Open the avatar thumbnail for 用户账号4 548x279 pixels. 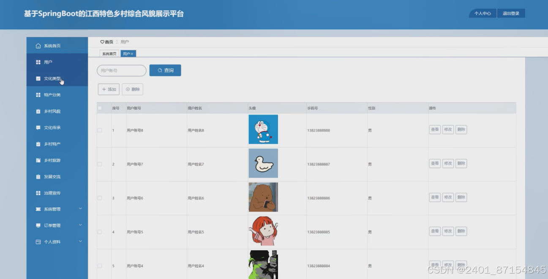(263, 265)
